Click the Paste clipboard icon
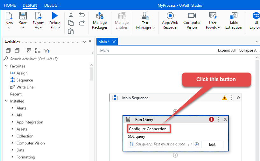The width and height of the screenshot is (260, 161). 71,31
